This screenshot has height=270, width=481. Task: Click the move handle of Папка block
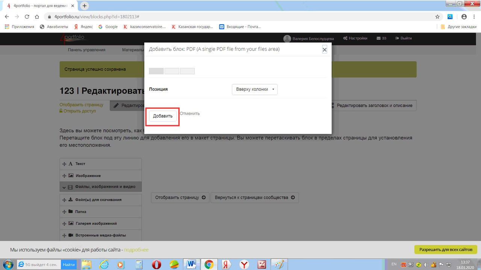tap(64, 211)
